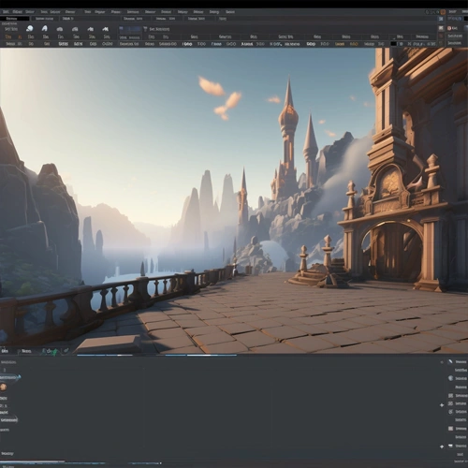Click the diagonal brush icon in right panel

pos(450,361)
